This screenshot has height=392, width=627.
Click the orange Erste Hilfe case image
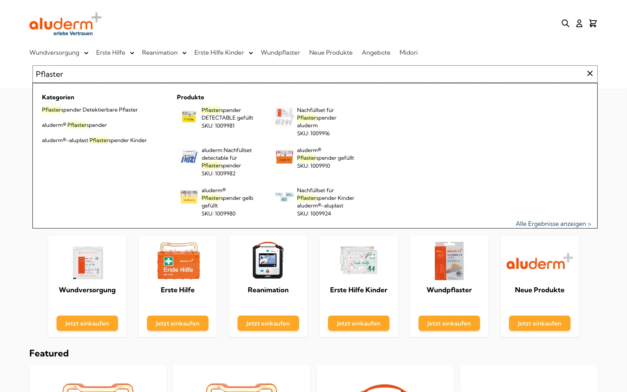pos(178,261)
